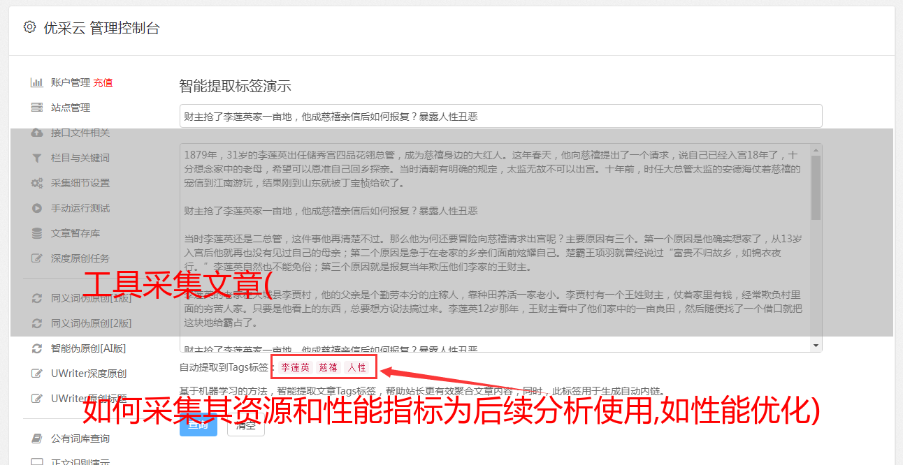Click the edit icon beside UWriter深度原创
This screenshot has height=465, width=903.
point(36,374)
